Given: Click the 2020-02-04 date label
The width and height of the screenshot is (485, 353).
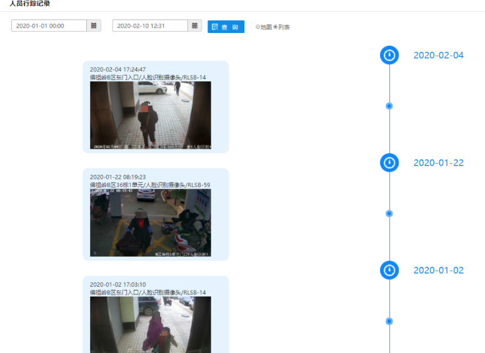Looking at the screenshot, I should 438,55.
